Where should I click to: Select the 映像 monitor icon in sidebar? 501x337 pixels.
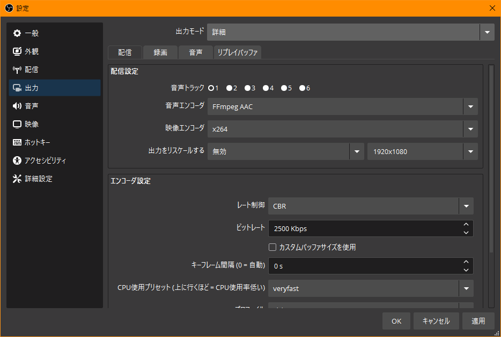[x=17, y=124]
